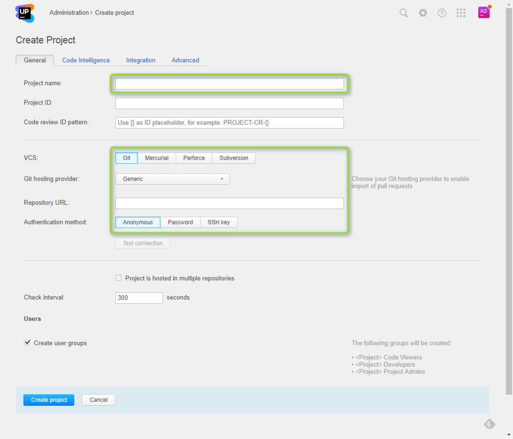Focus the Project ID field
This screenshot has width=513, height=439.
point(229,103)
